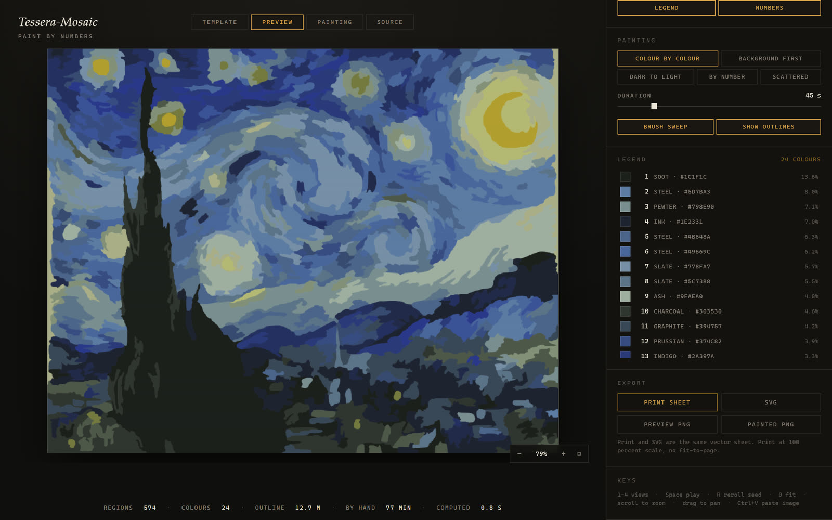Click the 'CHARCOAL · #303530' legend label
This screenshot has width=832, height=520.
pyautogui.click(x=687, y=311)
